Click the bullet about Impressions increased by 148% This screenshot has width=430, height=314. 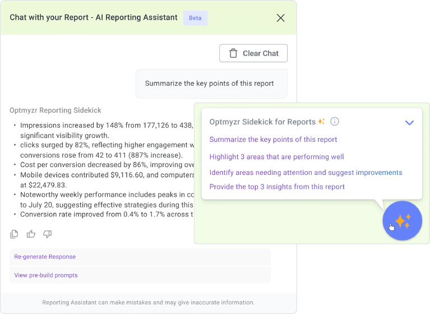pyautogui.click(x=107, y=130)
